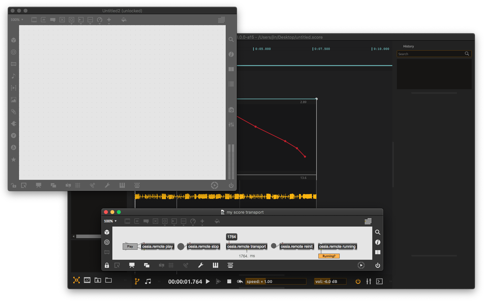Image resolution: width=484 pixels, height=301 pixels.
Task: Click the Running? toggle under ossia.remote running
Action: 329,256
